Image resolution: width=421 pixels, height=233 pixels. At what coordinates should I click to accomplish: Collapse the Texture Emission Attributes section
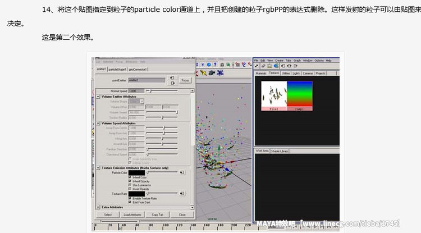(98, 168)
